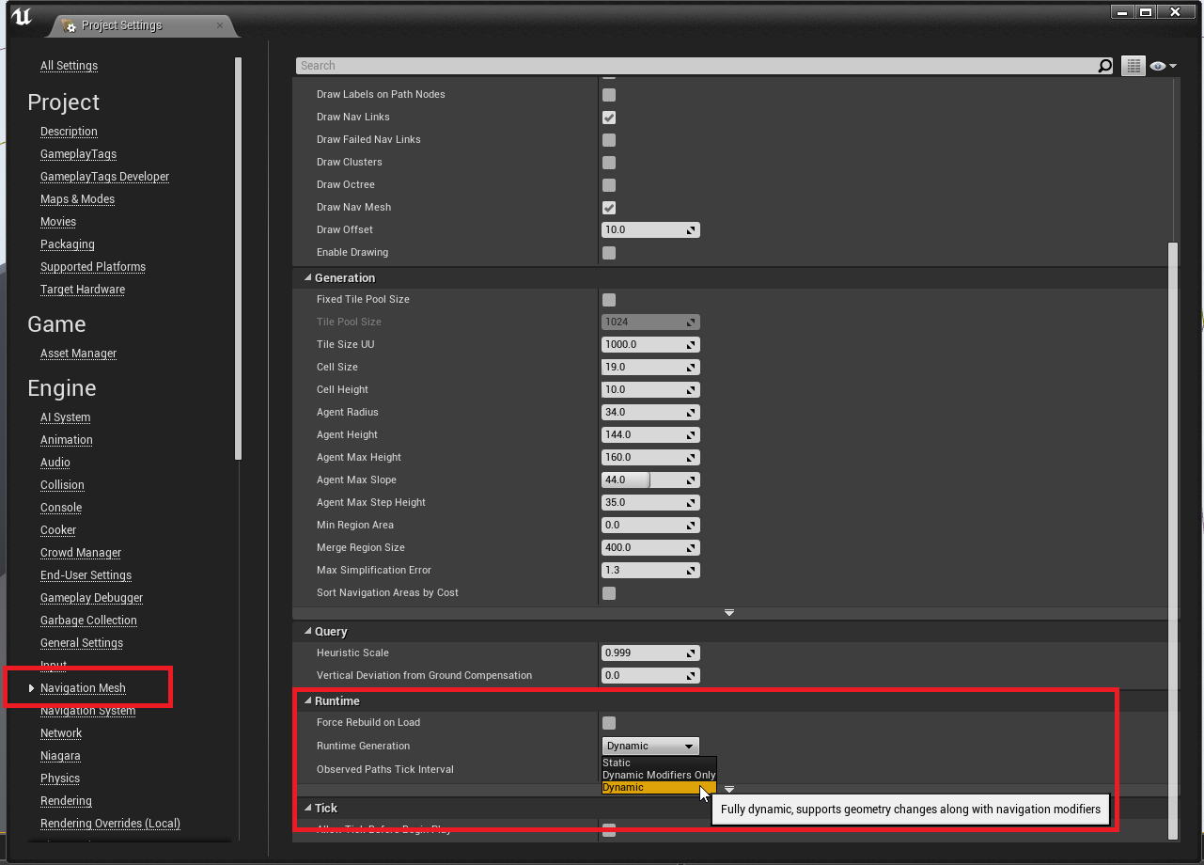Open Runtime Generation dropdown
The image size is (1204, 865).
tap(650, 746)
